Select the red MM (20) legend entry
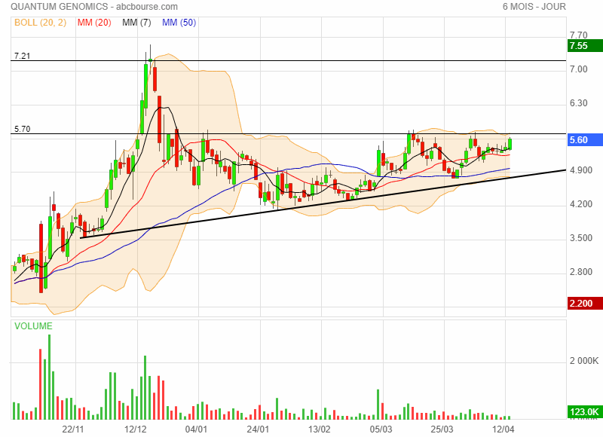The image size is (603, 437). coord(94,23)
